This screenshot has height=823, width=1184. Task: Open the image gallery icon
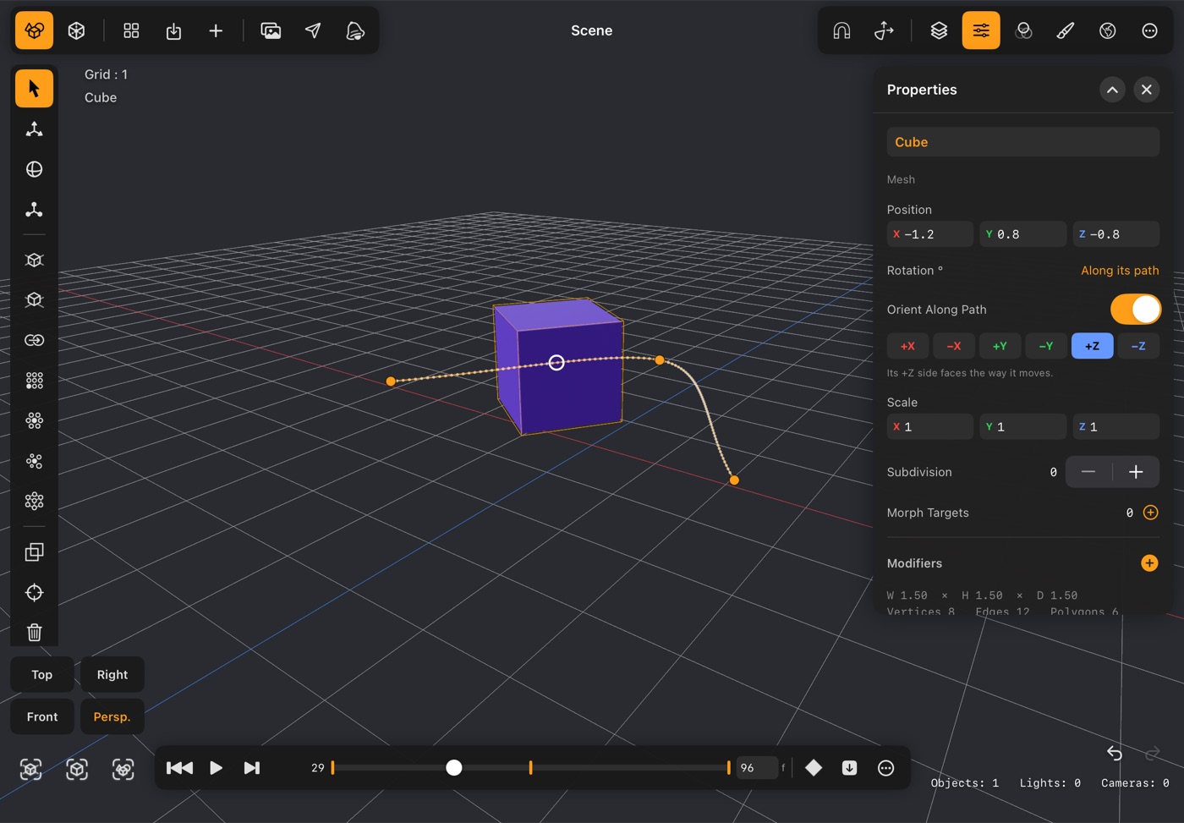271,30
